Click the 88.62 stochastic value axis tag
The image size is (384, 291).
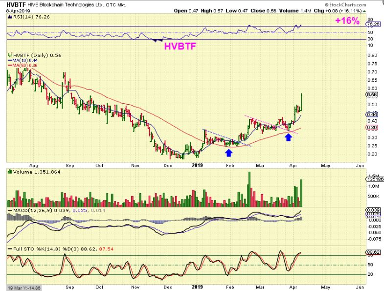(x=373, y=252)
